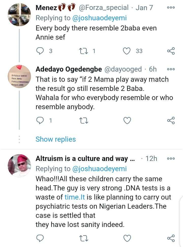Reply to Adedayo Ogedengbe's tweet
The width and height of the screenshot is (183, 247).
pos(40,121)
